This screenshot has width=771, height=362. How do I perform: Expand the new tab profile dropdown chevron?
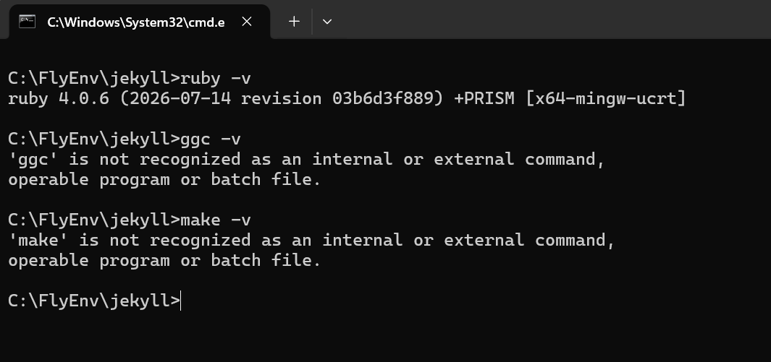pyautogui.click(x=327, y=22)
